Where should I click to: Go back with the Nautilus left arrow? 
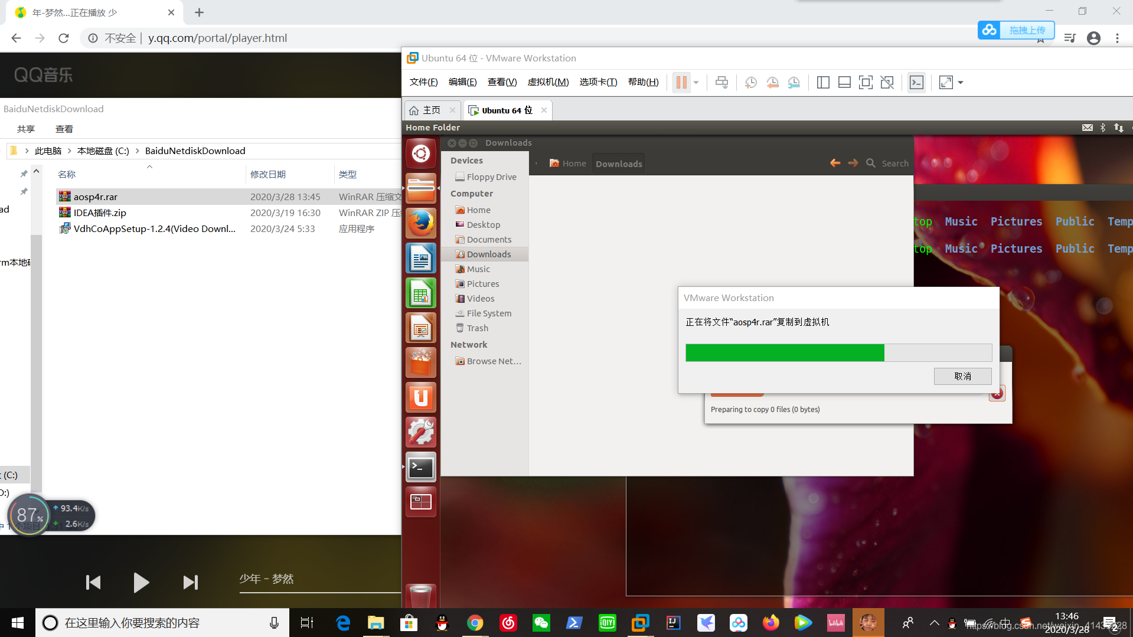click(x=835, y=163)
